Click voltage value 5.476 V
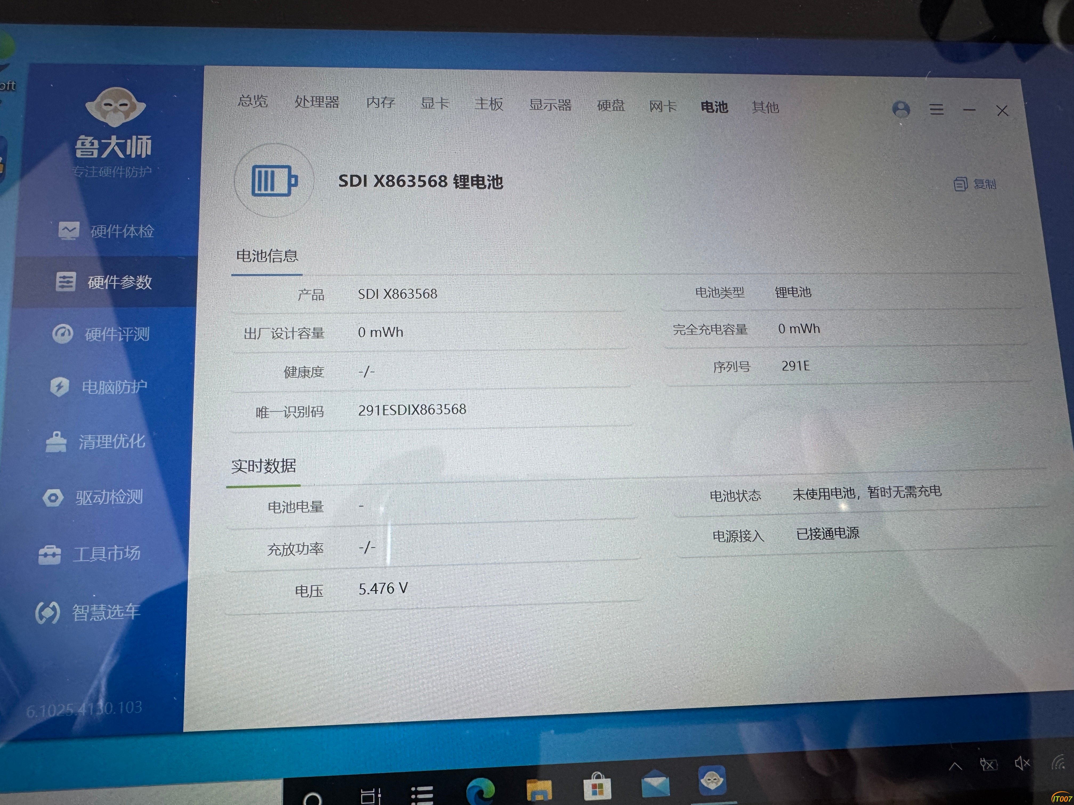The height and width of the screenshot is (805, 1074). click(x=383, y=589)
